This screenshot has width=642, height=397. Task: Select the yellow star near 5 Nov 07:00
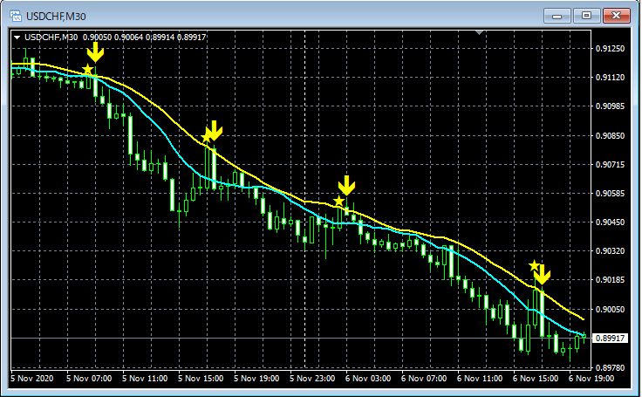(87, 70)
